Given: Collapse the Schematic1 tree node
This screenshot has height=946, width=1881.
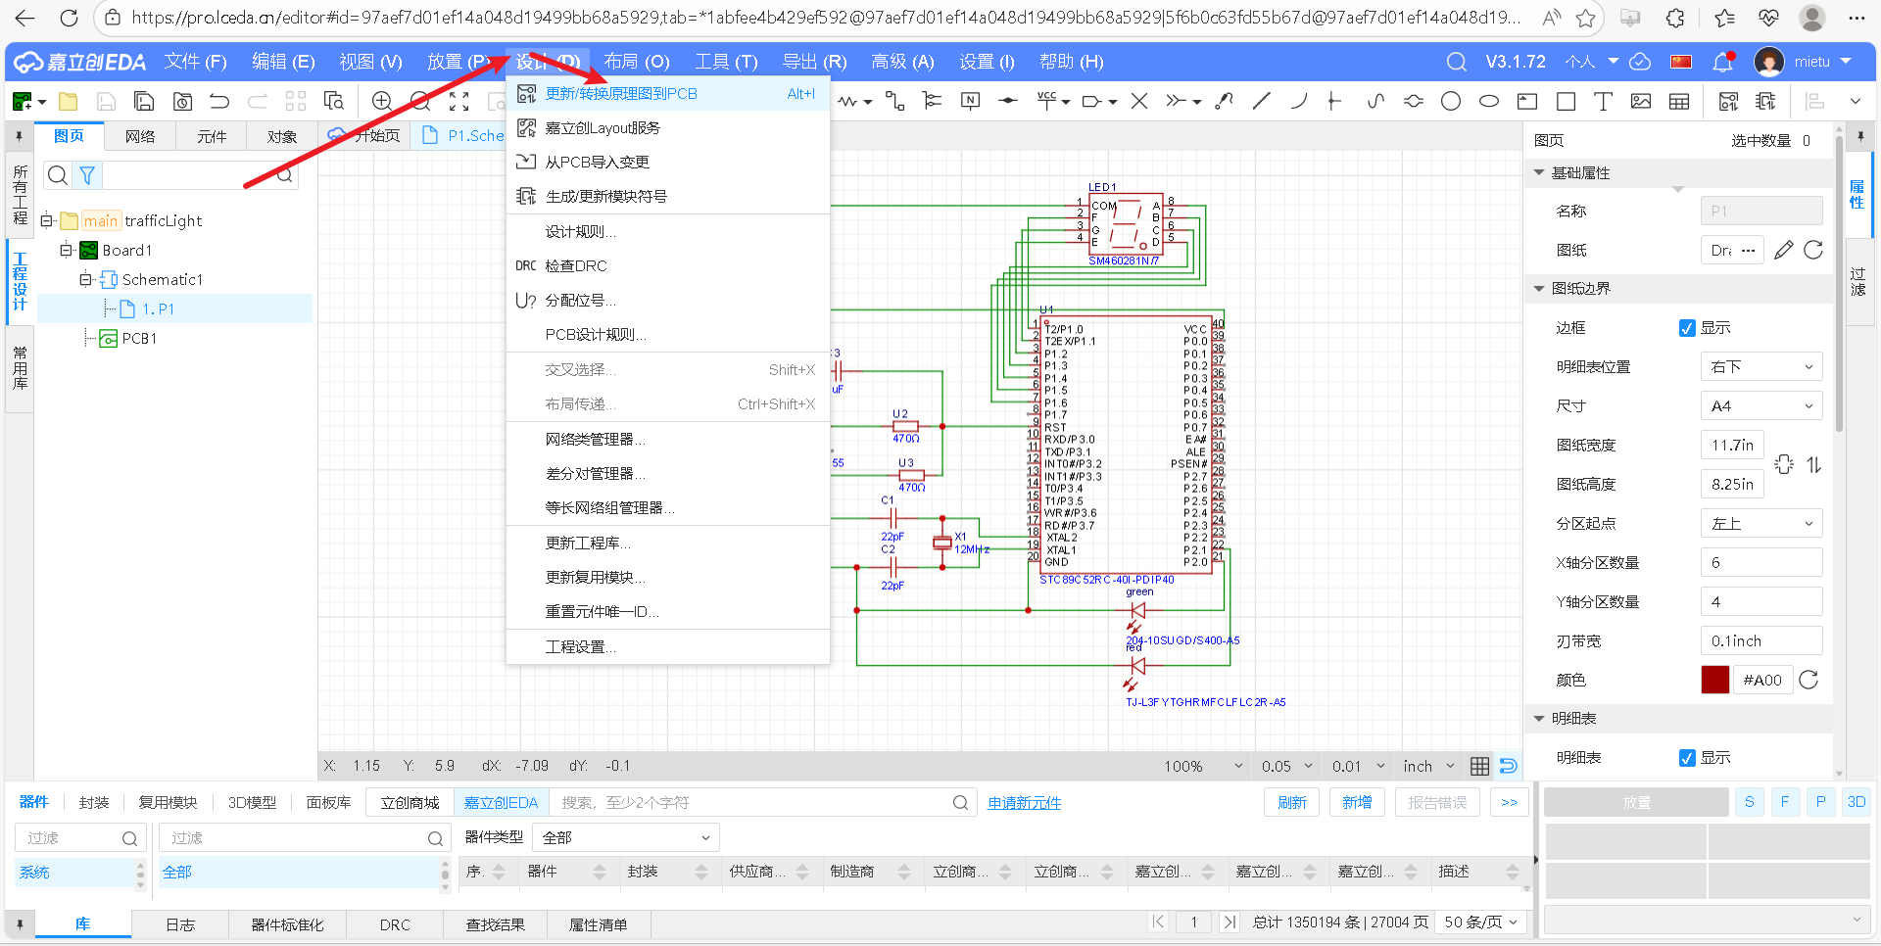Looking at the screenshot, I should (x=85, y=279).
